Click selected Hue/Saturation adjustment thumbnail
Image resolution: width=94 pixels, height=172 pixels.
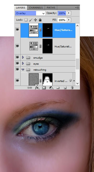34,30
